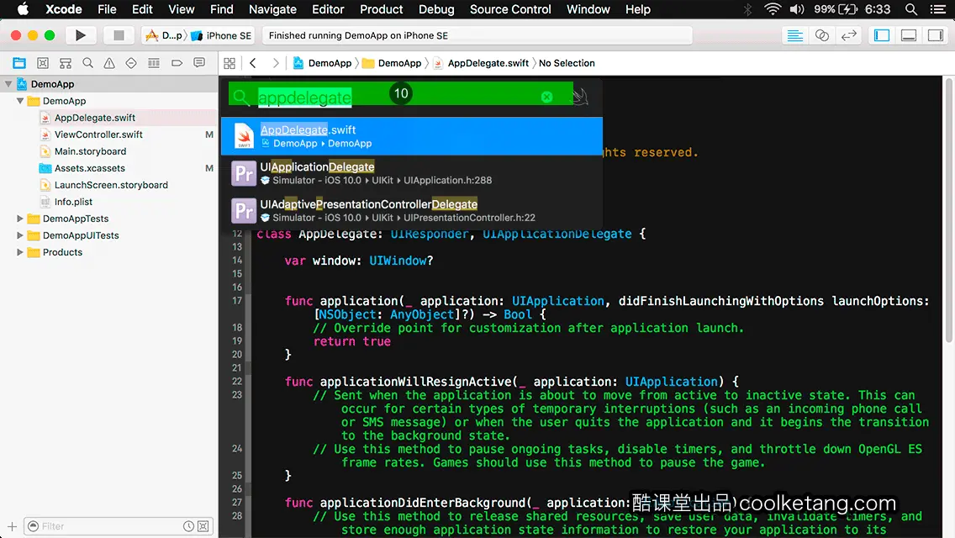Image resolution: width=955 pixels, height=538 pixels.
Task: Open the Find navigator
Action: 87,63
